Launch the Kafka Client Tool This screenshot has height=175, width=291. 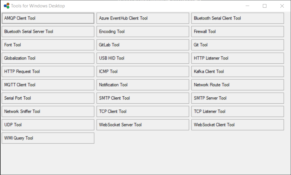click(237, 72)
